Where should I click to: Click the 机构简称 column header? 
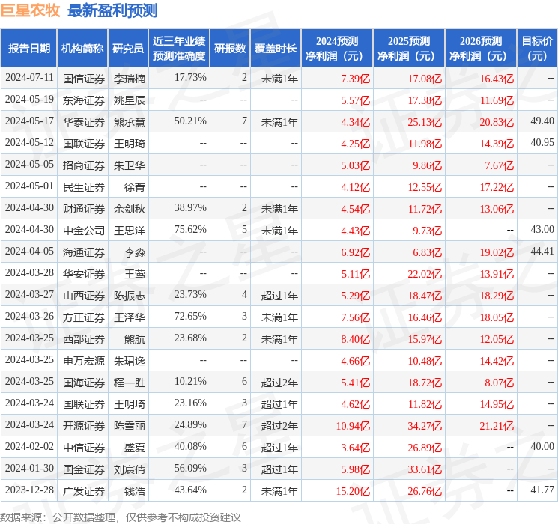[x=82, y=49]
